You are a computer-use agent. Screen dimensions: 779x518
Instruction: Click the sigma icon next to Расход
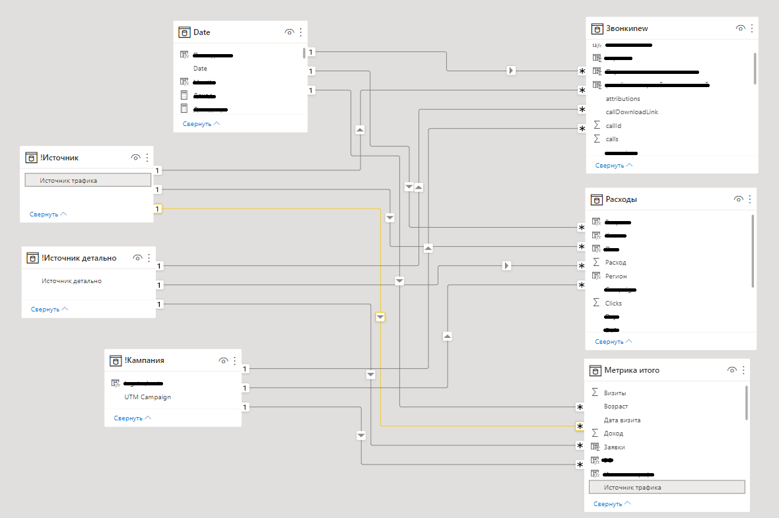[x=596, y=262]
